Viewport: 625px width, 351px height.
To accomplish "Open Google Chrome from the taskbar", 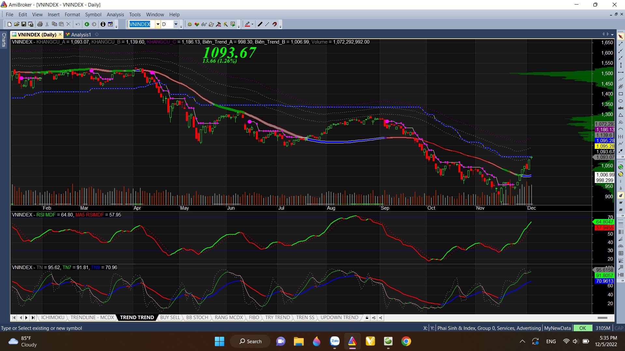I will coord(406,341).
